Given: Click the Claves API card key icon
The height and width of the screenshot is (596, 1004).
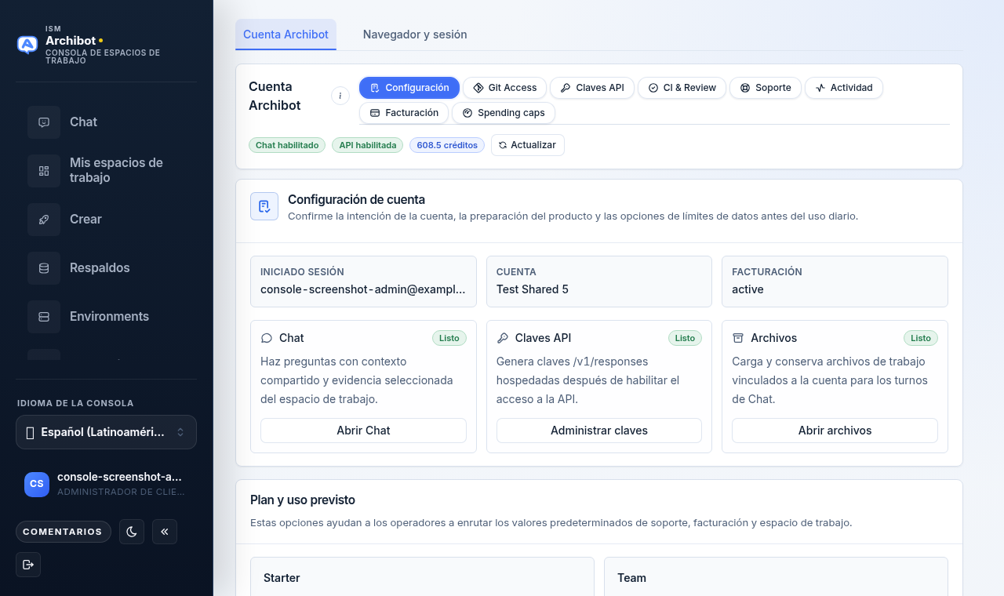Looking at the screenshot, I should pos(503,338).
